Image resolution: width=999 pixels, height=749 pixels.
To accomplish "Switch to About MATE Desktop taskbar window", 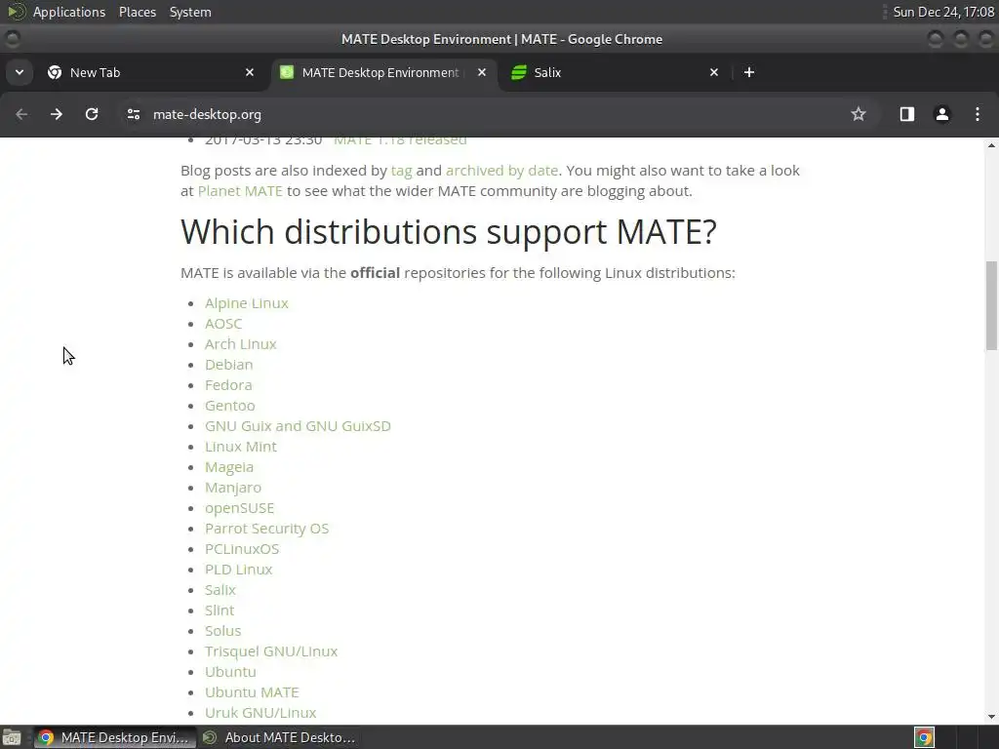I will tap(279, 737).
